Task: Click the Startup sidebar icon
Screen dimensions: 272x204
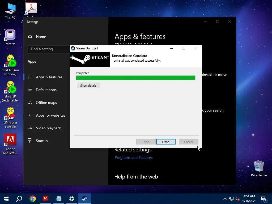Action: click(30, 141)
